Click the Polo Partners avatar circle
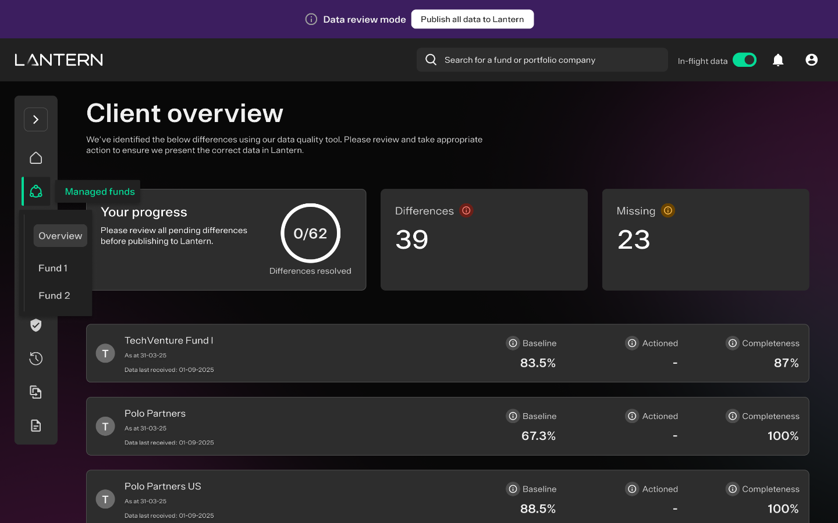838x523 pixels. [x=105, y=427]
